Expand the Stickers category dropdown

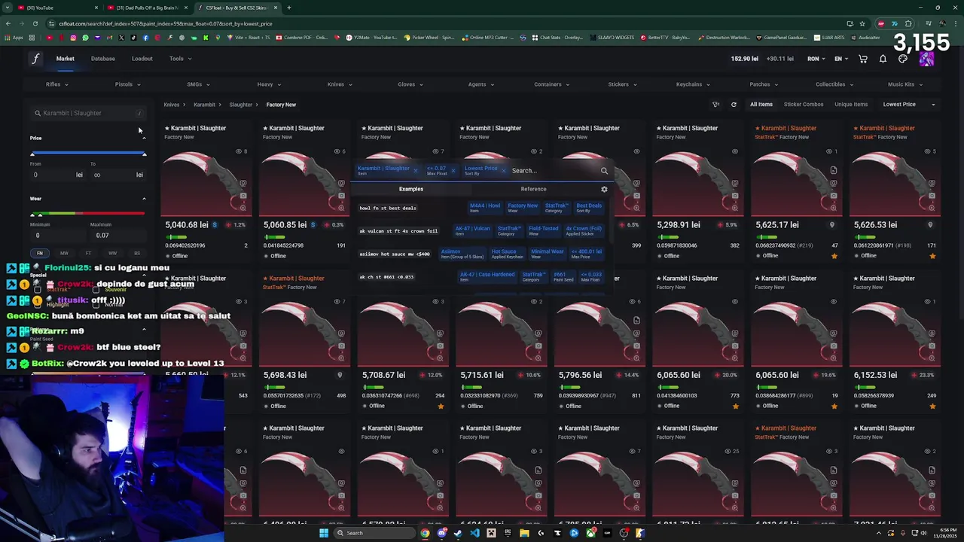[623, 84]
